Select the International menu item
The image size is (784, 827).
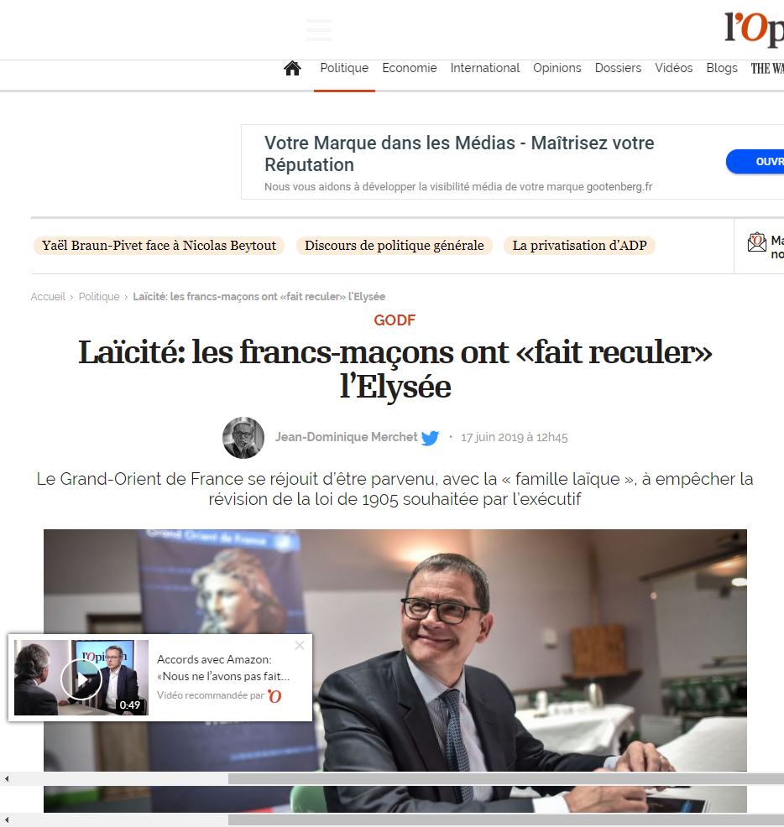[x=484, y=68]
